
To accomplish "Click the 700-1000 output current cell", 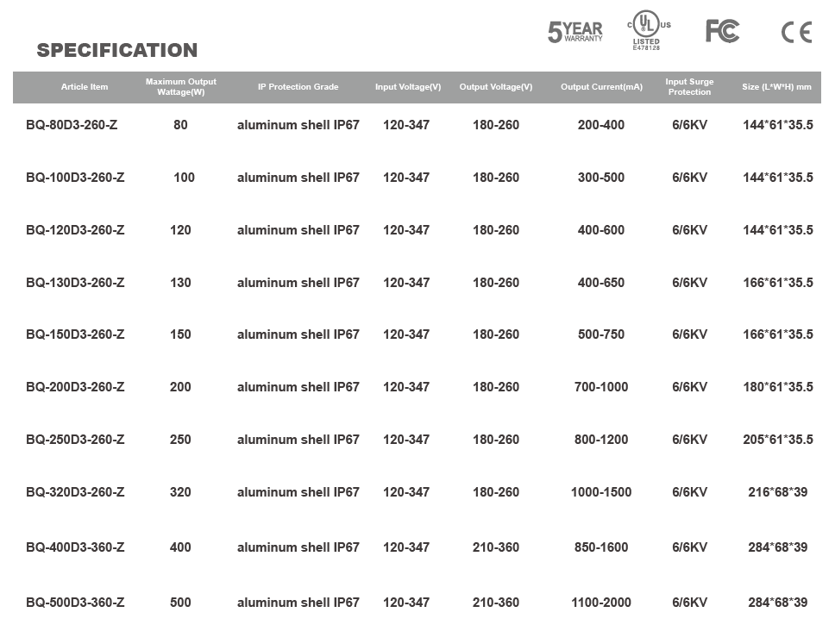I will [x=601, y=387].
